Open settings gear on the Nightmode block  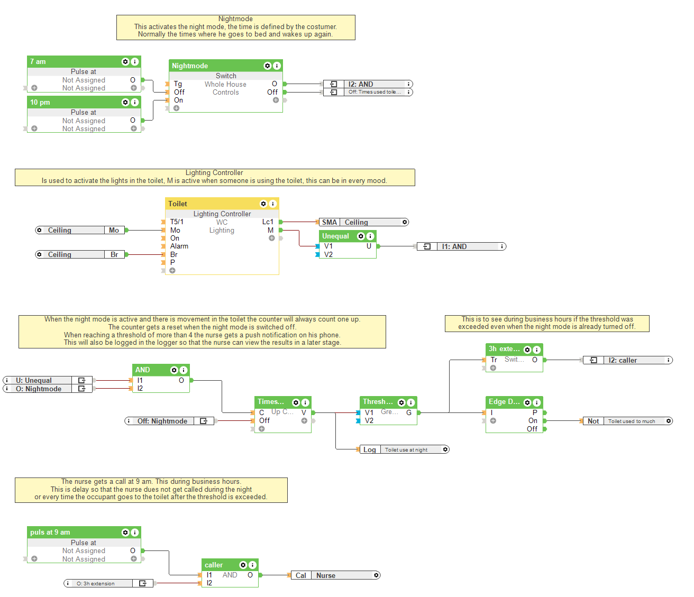tap(268, 66)
